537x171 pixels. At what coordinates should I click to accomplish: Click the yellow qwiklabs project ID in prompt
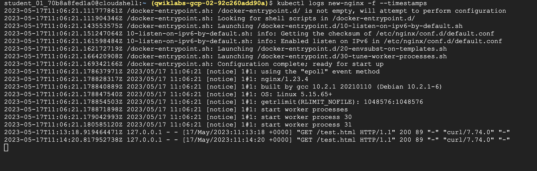209,3
